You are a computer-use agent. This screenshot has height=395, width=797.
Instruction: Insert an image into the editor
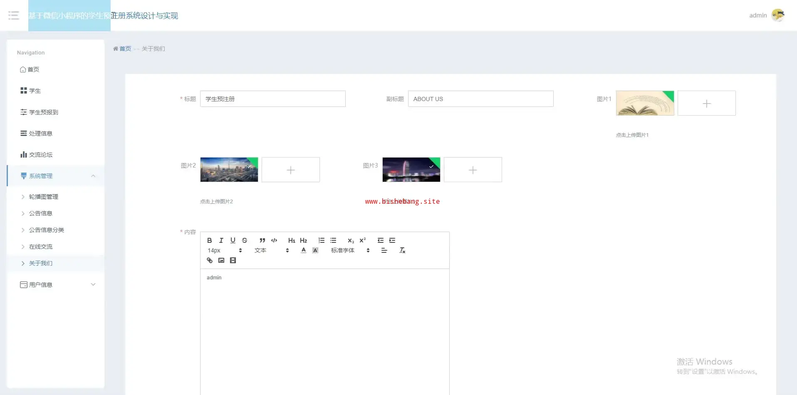pos(221,260)
